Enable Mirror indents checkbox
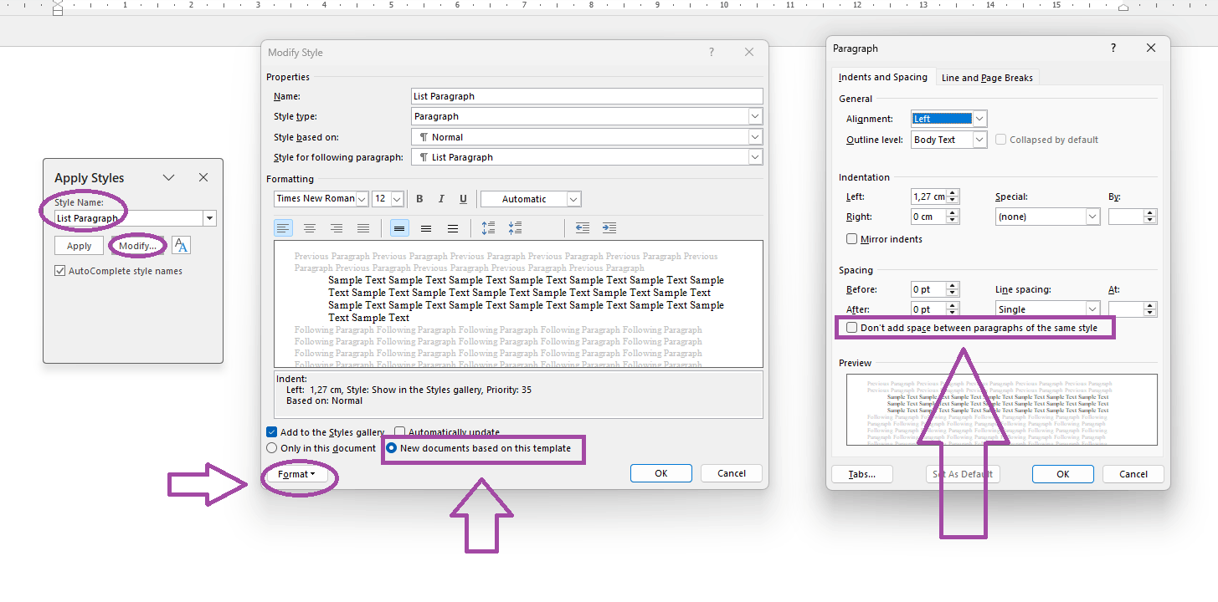Image resolution: width=1218 pixels, height=602 pixels. point(852,239)
